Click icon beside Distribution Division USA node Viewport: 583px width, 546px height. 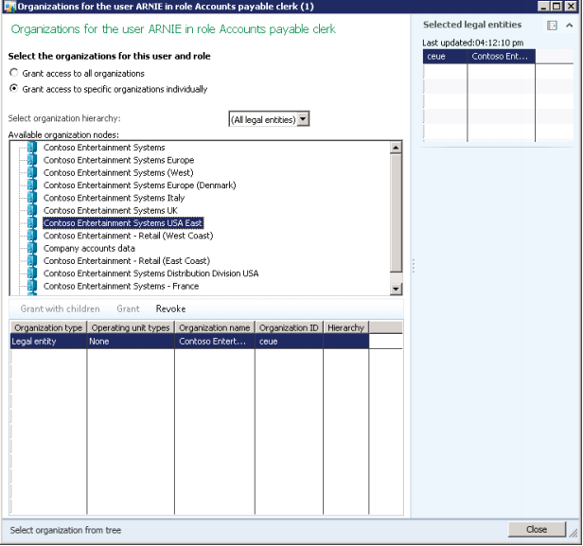click(32, 273)
